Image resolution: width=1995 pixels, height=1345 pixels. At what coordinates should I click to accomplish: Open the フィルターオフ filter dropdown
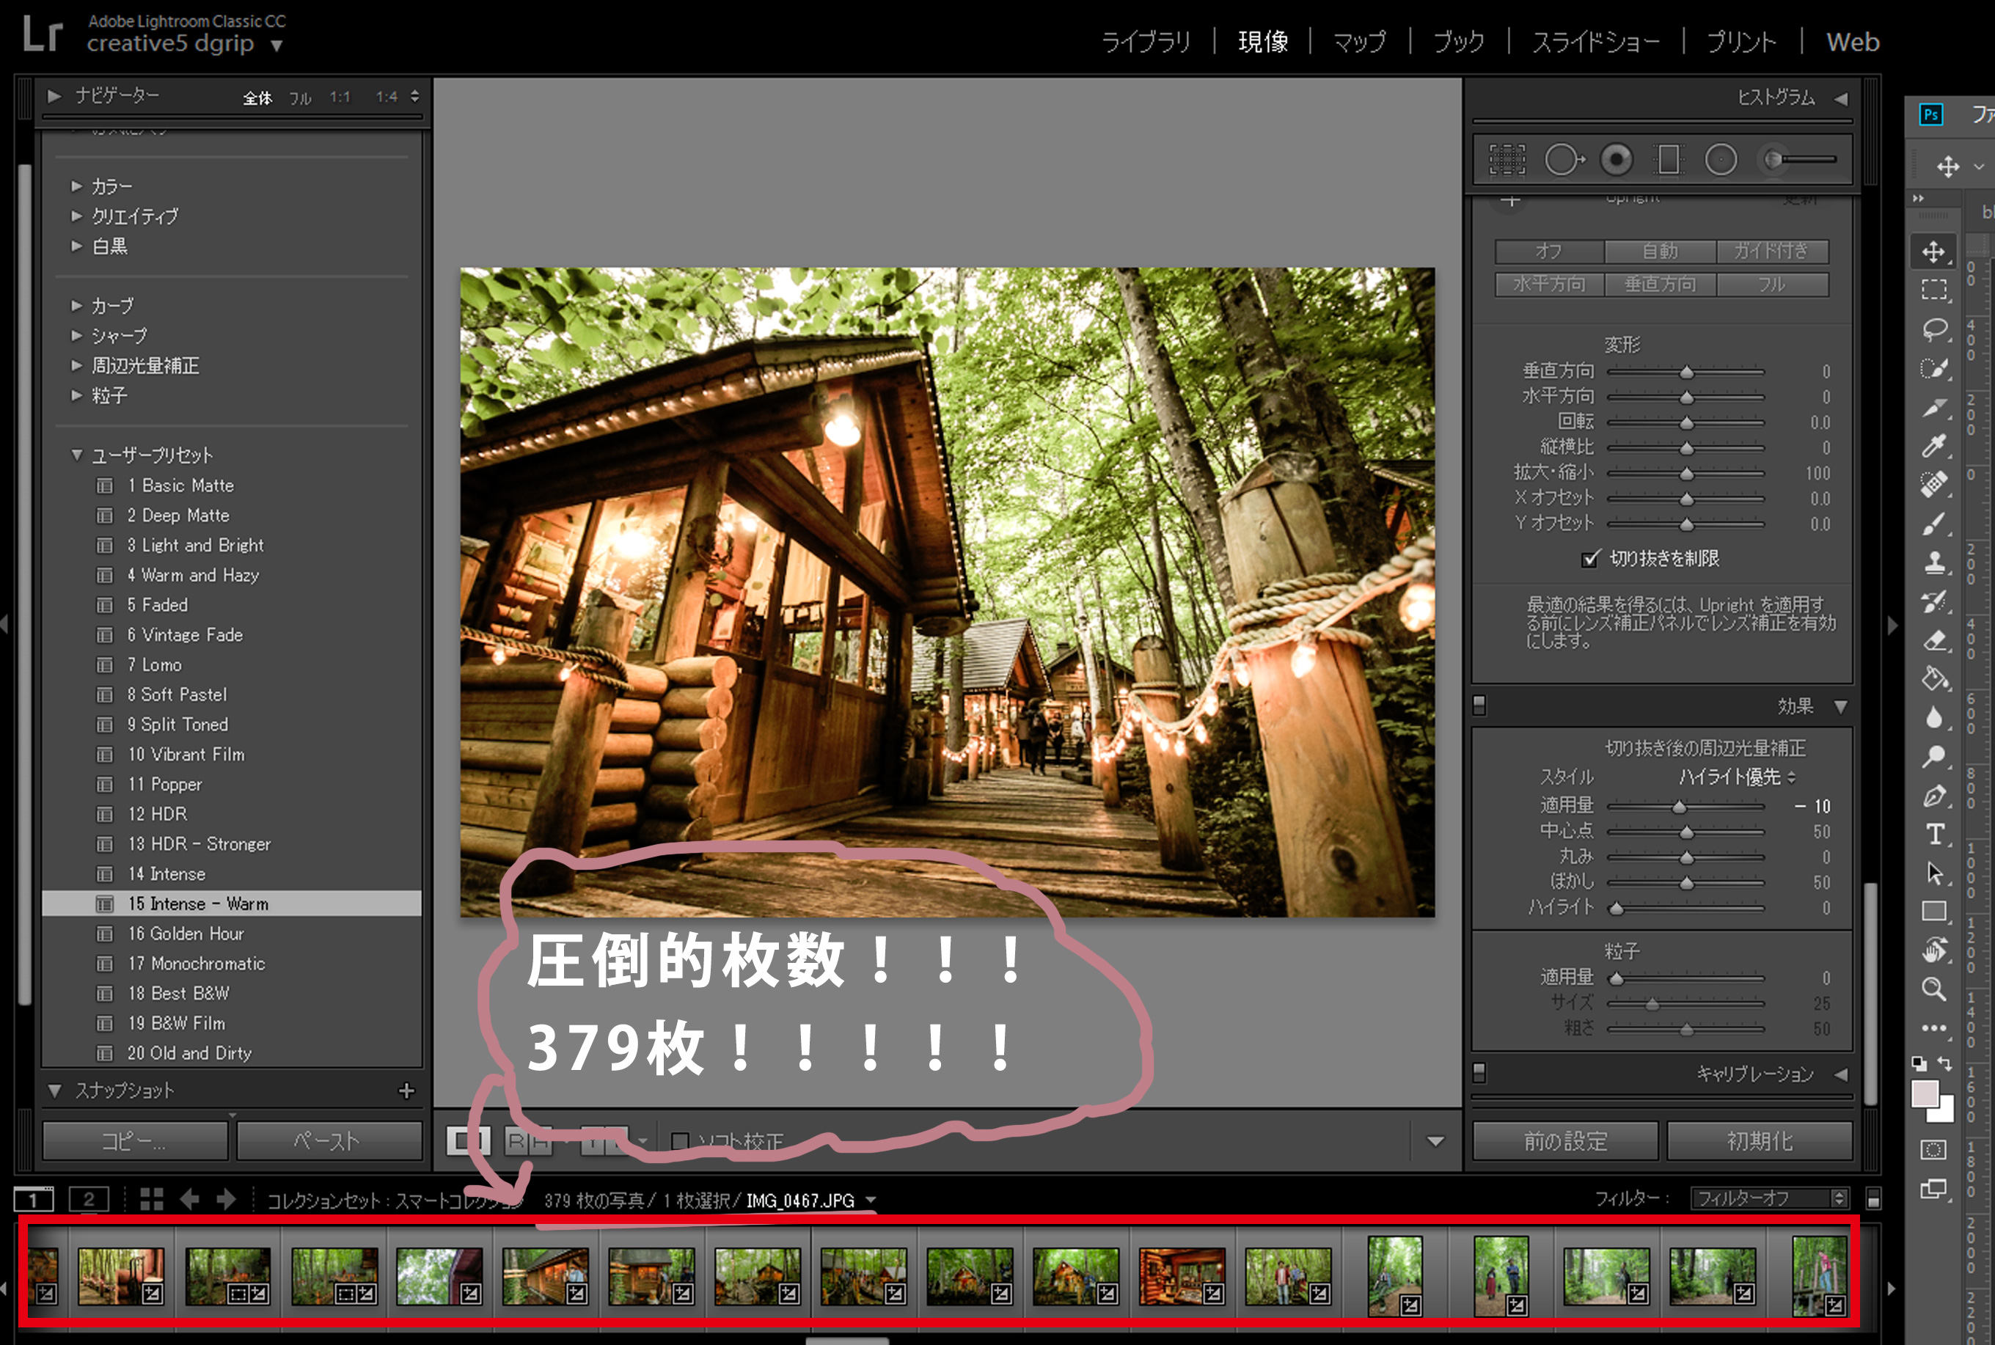1769,1198
